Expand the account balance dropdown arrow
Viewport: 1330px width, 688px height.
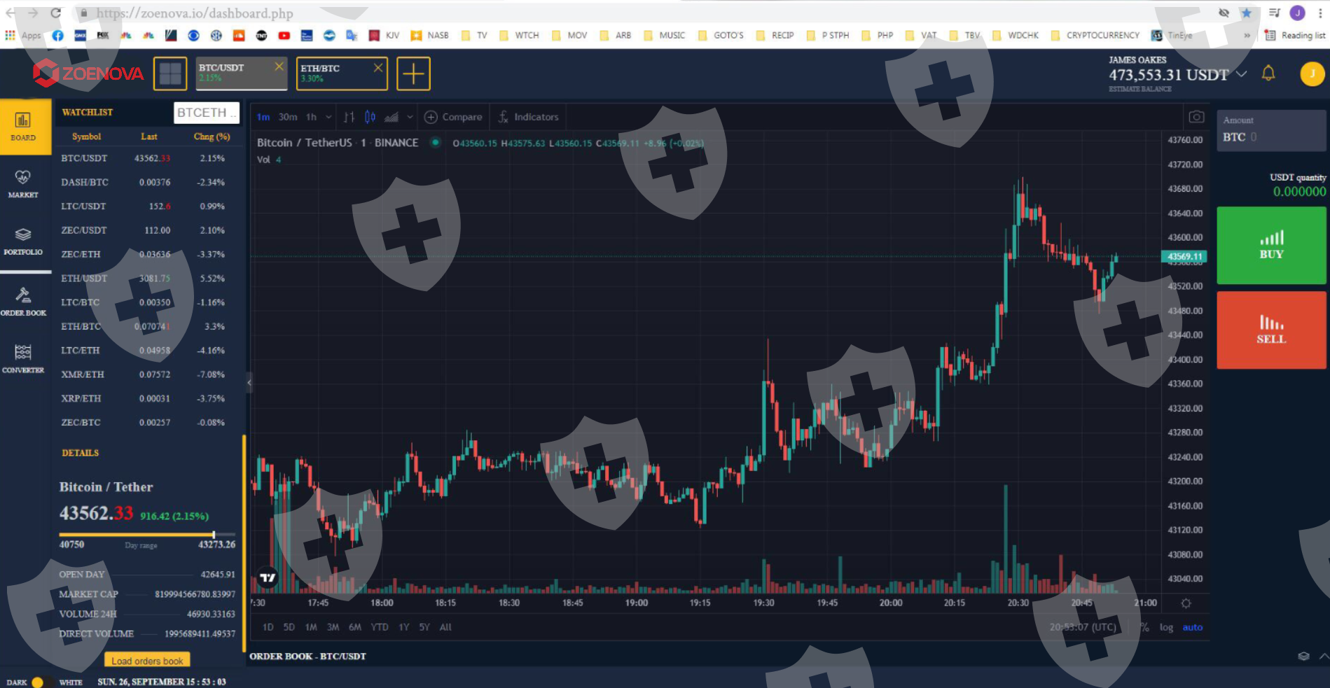point(1242,74)
